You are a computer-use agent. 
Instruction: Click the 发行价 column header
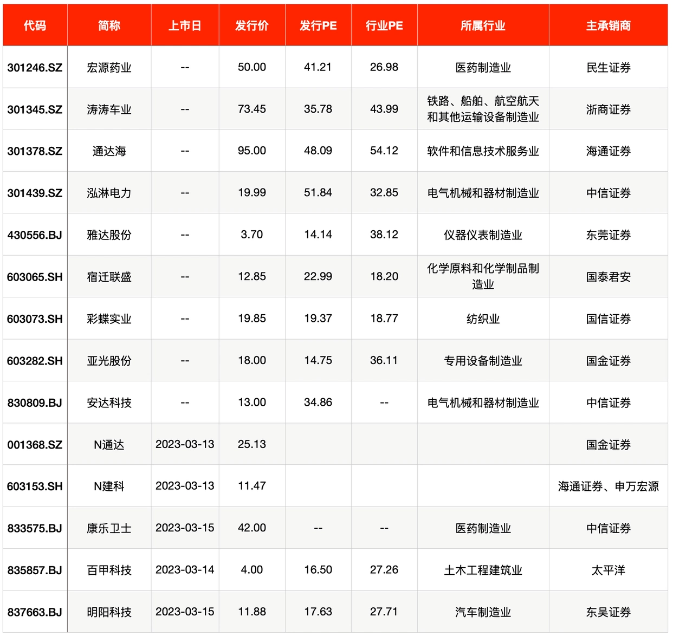pyautogui.click(x=252, y=25)
